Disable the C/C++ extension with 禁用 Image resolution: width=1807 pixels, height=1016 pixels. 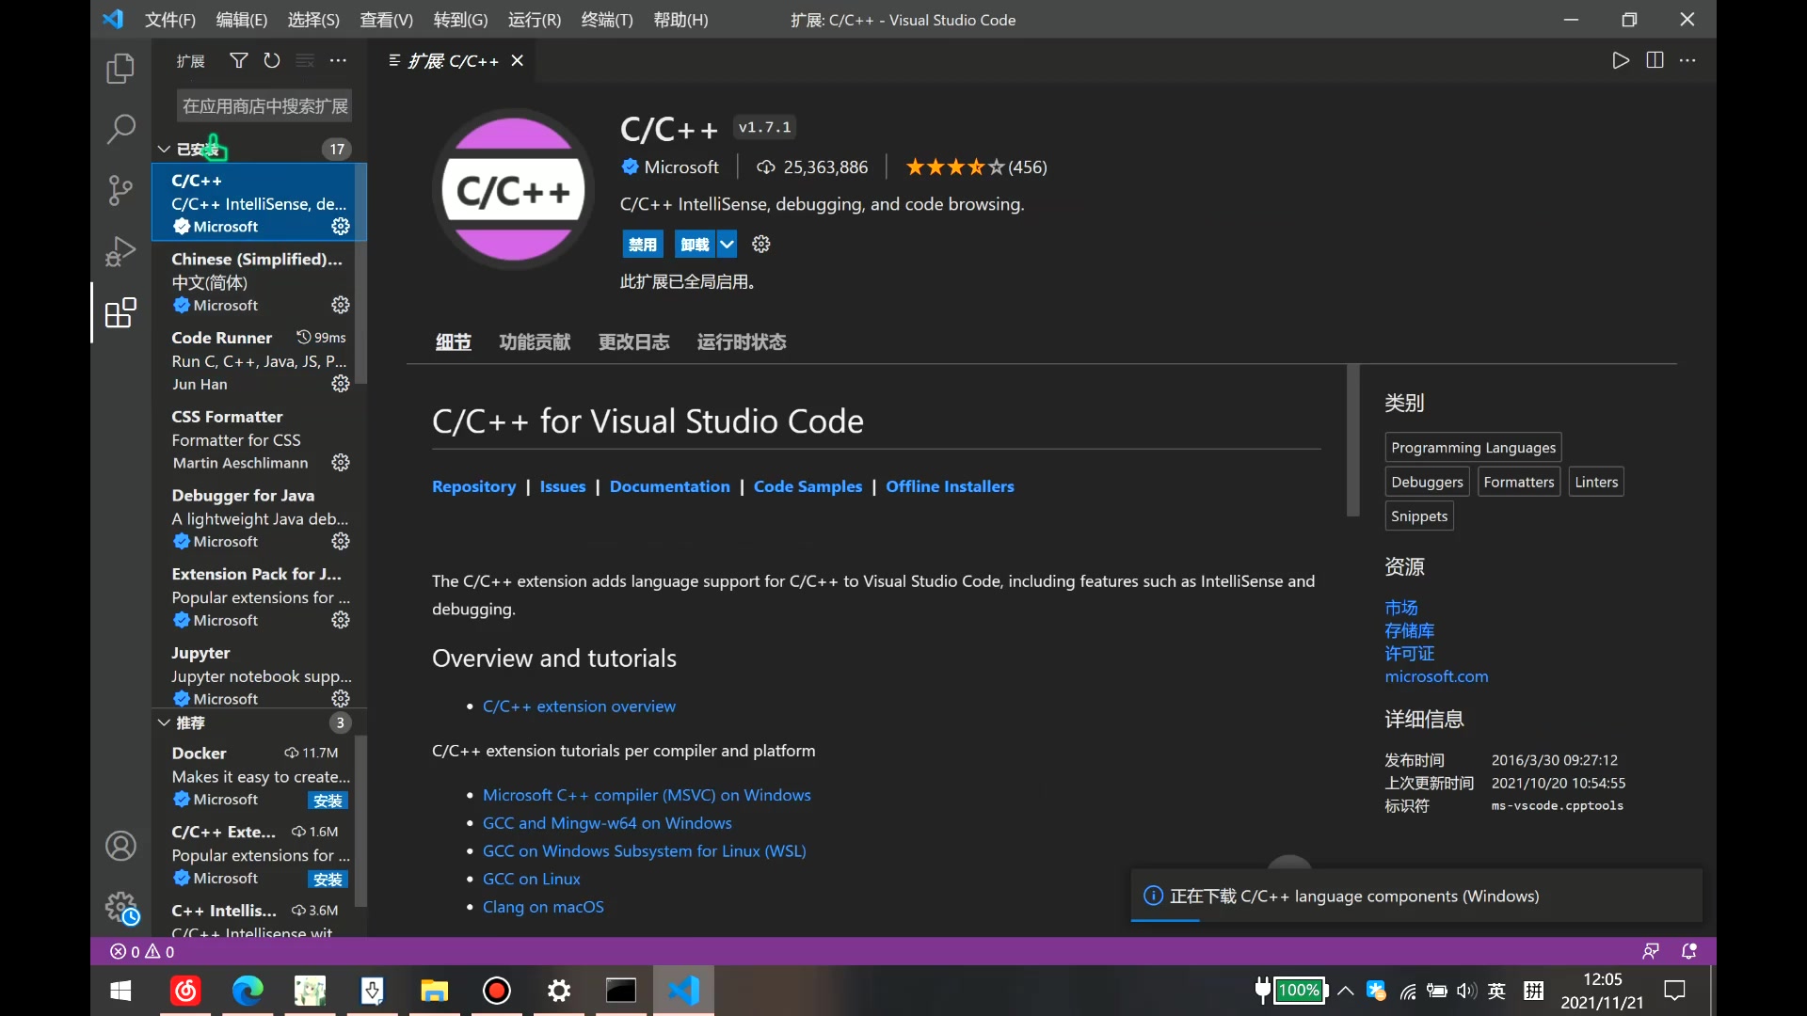[643, 244]
